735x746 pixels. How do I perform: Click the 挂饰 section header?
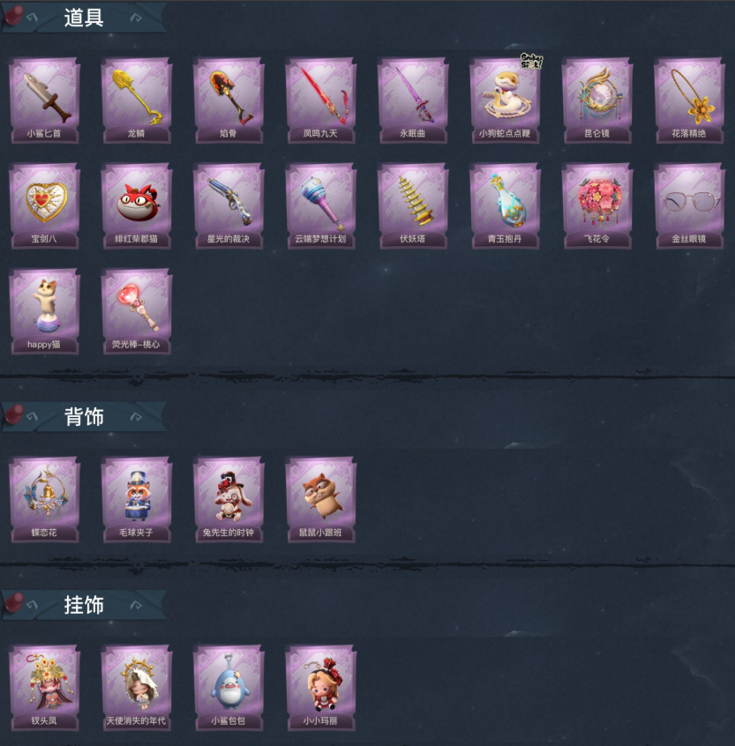pos(84,605)
